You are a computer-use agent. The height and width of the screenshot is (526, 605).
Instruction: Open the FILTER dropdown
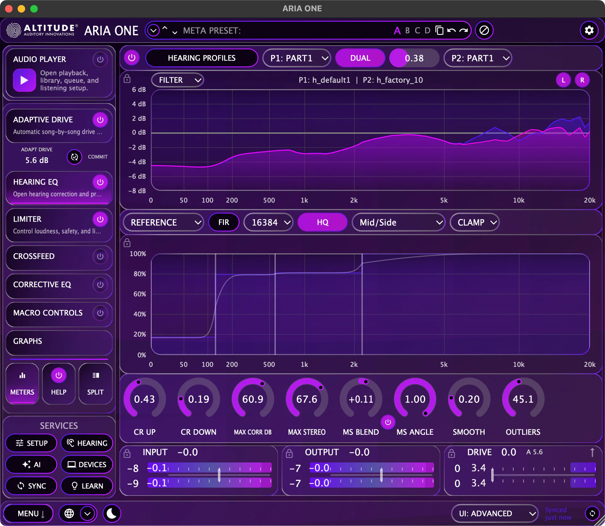pyautogui.click(x=178, y=80)
